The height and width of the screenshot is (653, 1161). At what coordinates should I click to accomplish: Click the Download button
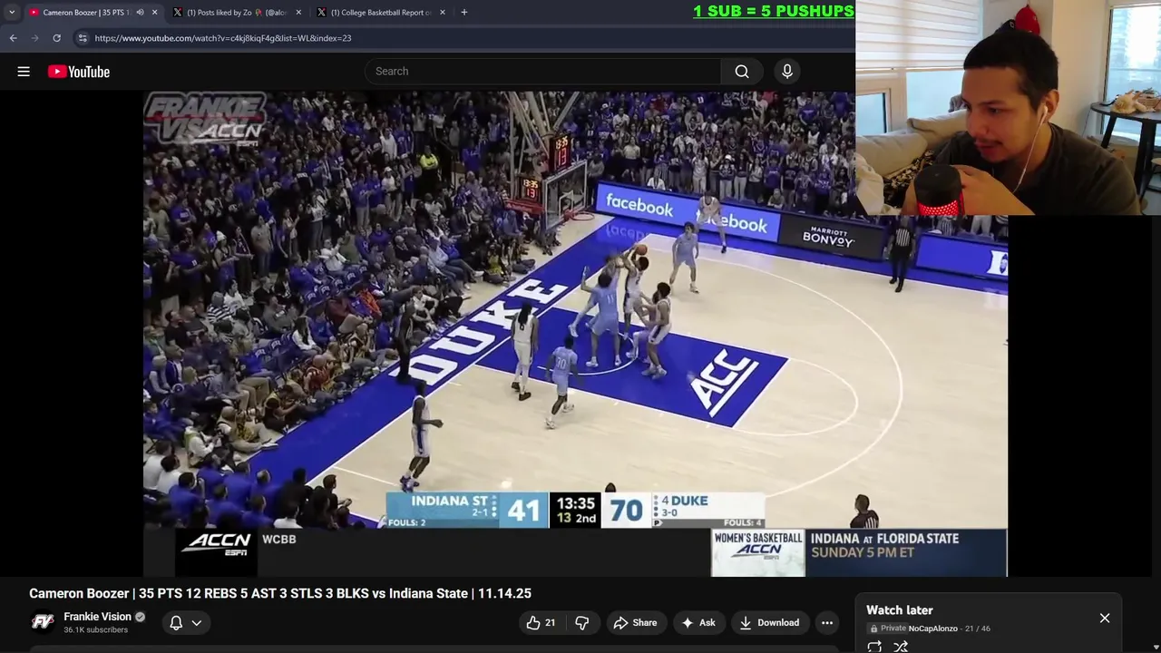[769, 623]
